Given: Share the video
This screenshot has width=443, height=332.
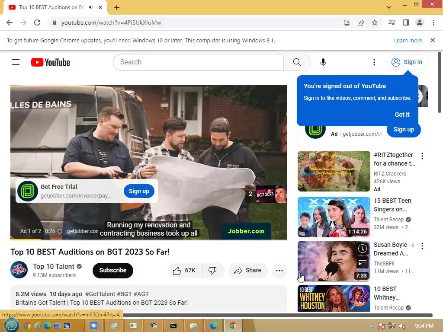Looking at the screenshot, I should coord(247,271).
